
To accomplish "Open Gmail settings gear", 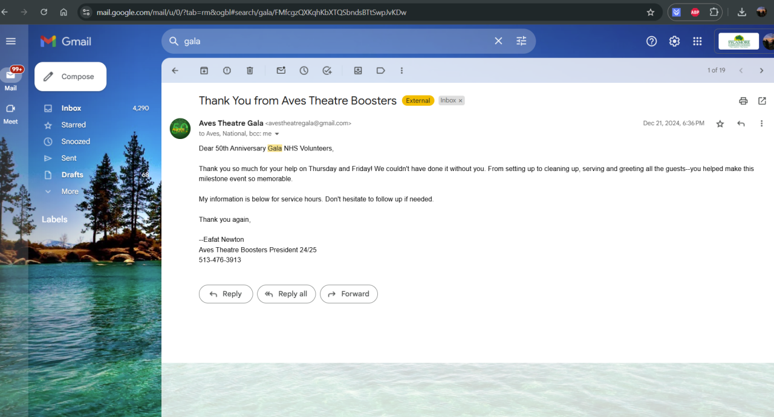I will click(x=674, y=41).
